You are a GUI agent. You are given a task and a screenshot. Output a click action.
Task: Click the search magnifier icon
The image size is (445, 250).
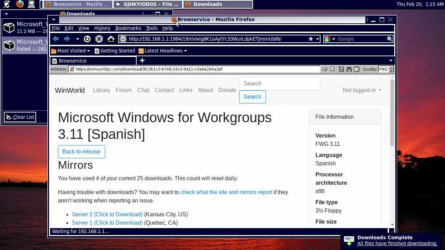tap(390, 39)
